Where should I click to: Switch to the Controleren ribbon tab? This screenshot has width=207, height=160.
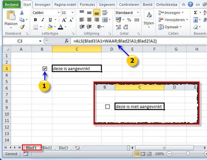coord(129,5)
